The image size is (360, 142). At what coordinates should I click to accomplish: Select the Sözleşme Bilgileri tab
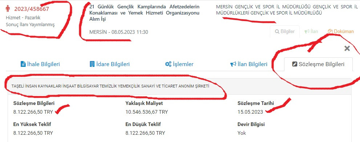click(318, 64)
